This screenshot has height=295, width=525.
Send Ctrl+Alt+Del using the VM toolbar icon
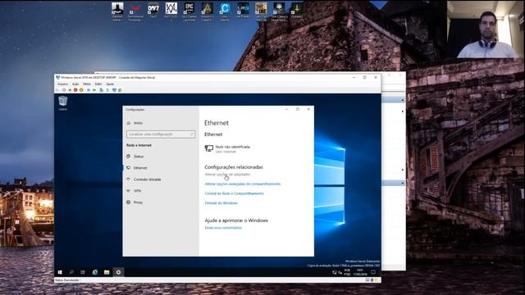[57, 90]
